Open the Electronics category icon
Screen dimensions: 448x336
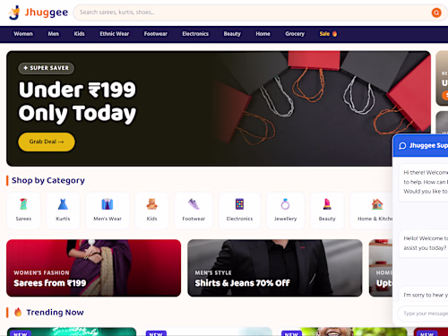239,204
